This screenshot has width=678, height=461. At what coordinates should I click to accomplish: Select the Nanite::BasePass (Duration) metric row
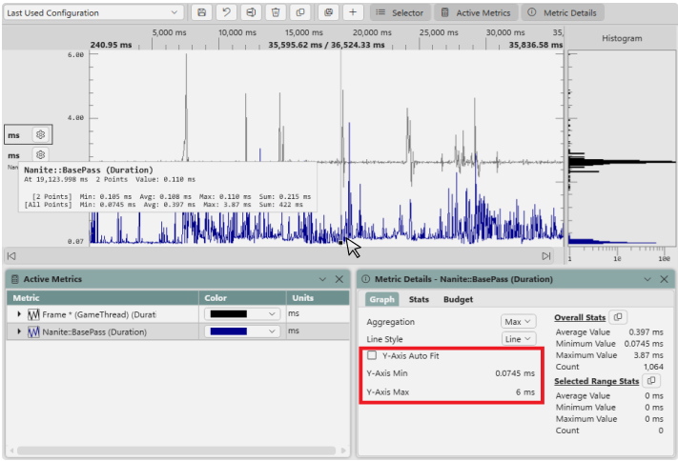(x=177, y=331)
